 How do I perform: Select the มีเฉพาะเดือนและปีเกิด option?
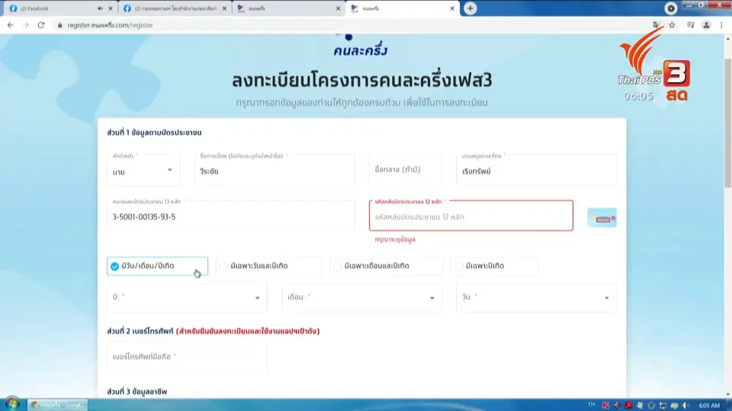coord(386,266)
